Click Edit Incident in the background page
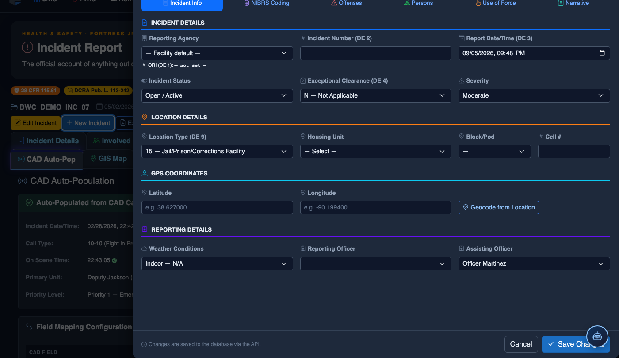 (x=36, y=123)
